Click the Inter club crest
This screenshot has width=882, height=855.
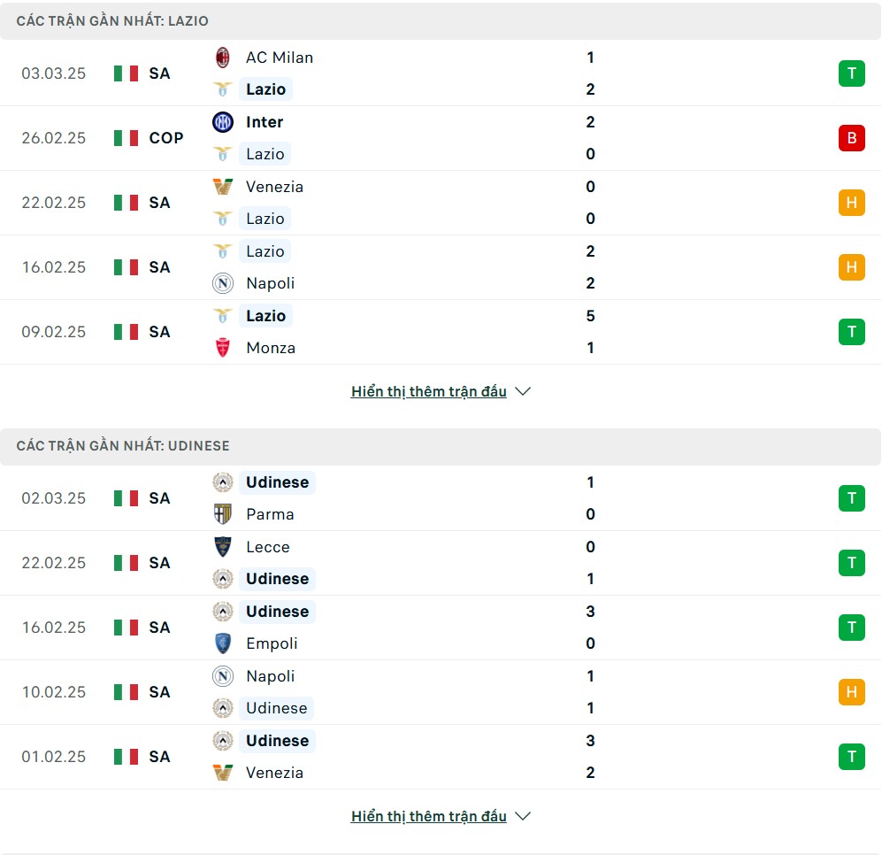(x=223, y=122)
